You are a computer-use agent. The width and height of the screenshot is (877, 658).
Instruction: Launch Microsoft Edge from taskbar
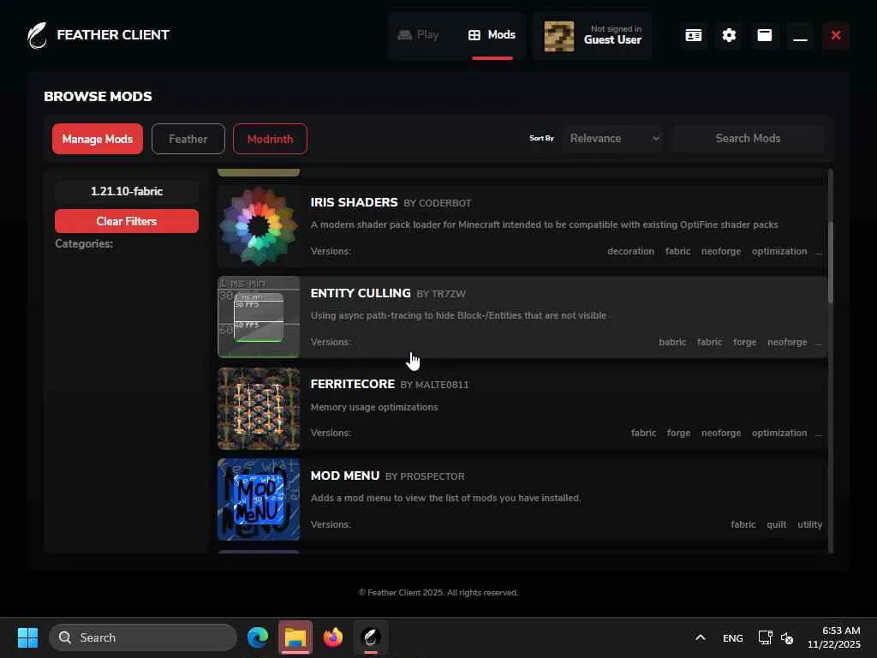click(258, 637)
